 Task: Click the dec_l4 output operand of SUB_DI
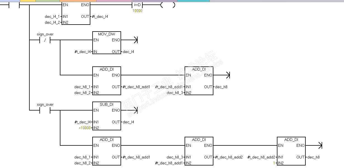128,122
